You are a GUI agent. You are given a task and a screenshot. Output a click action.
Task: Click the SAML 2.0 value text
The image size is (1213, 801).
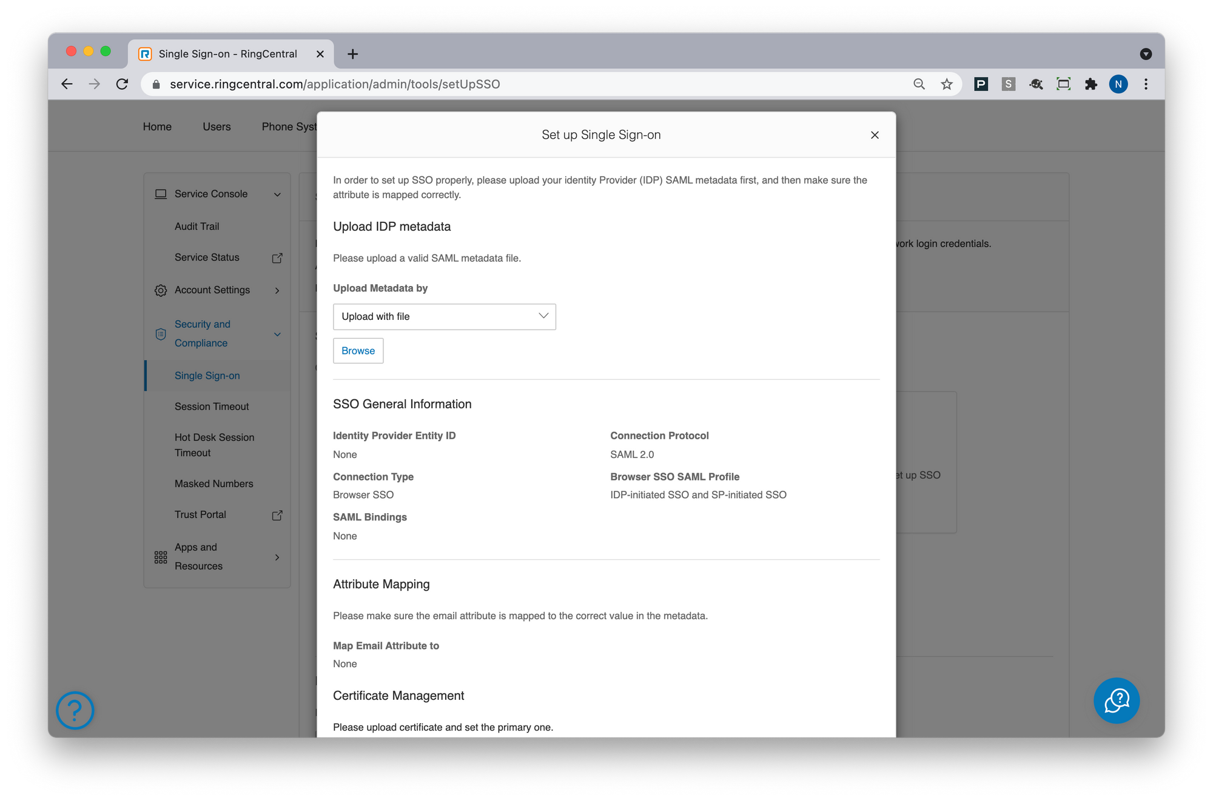pos(632,454)
